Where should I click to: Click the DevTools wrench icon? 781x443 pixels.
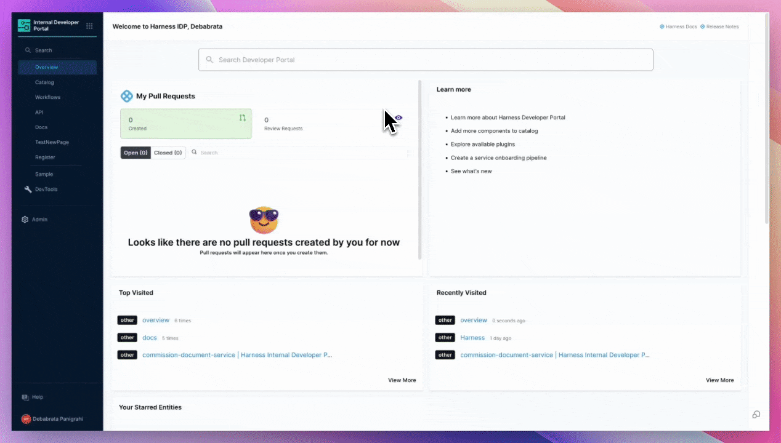tap(28, 190)
